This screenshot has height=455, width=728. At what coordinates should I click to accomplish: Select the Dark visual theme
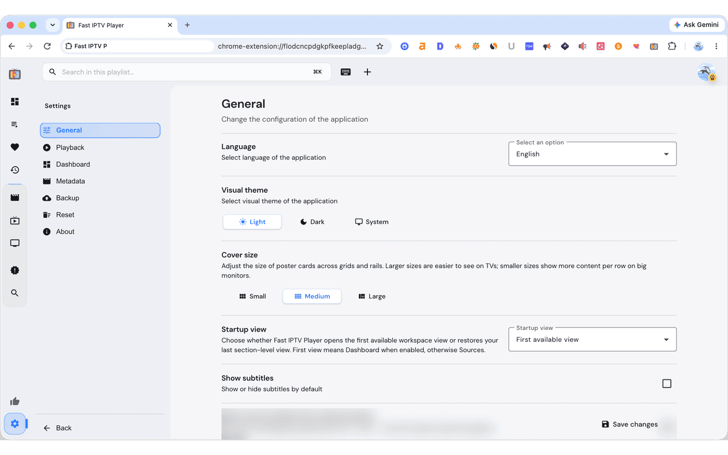click(x=312, y=222)
